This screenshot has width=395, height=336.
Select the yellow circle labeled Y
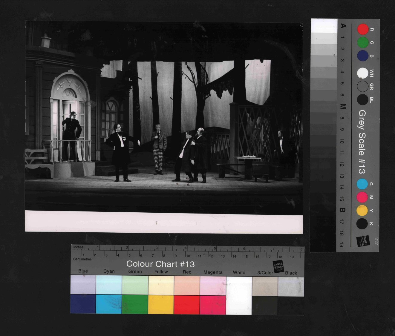[362, 210]
